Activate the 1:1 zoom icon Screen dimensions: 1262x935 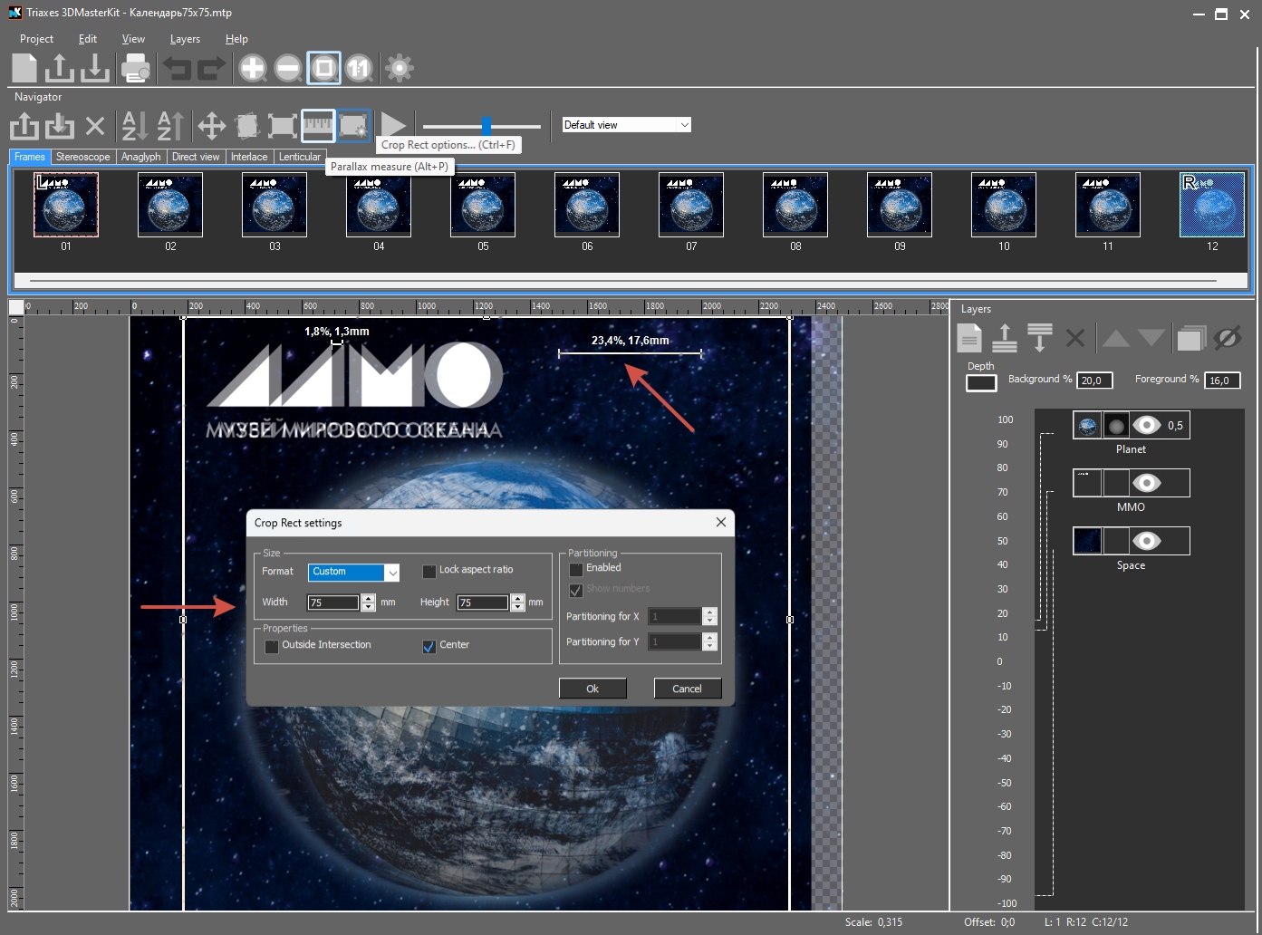coord(360,68)
